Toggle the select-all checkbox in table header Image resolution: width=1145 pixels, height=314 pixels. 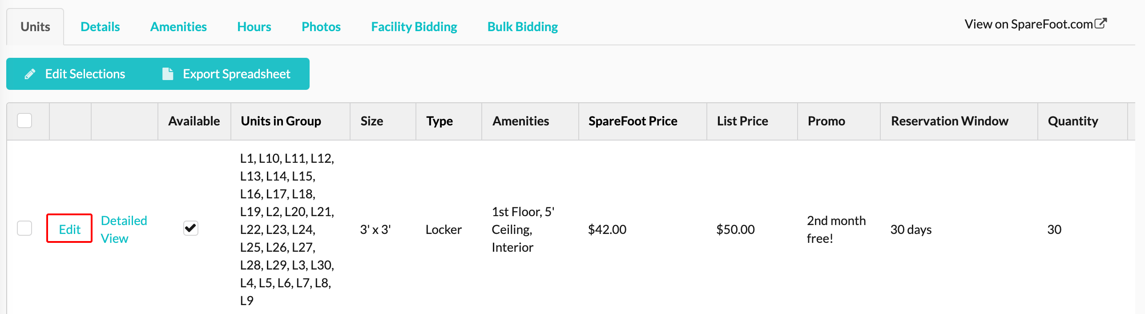(x=24, y=121)
